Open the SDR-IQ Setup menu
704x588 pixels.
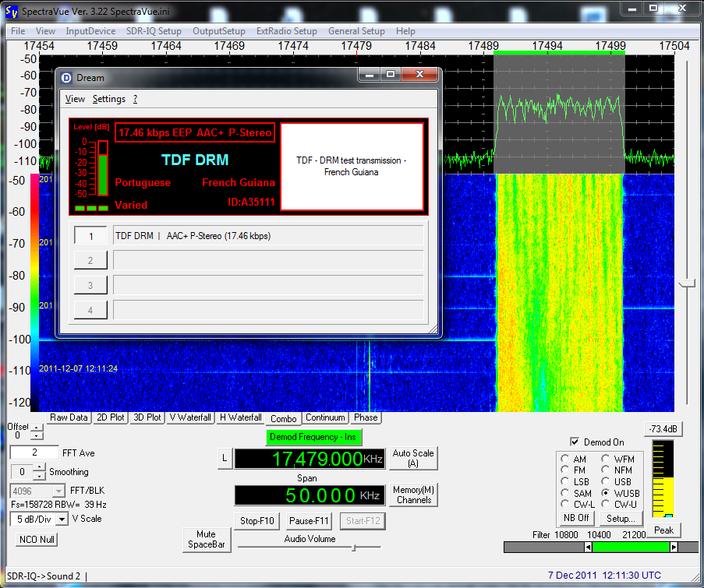click(152, 31)
